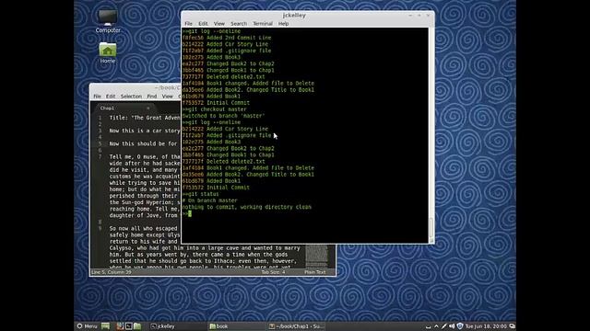
Task: Open Sublime Text Find menu
Action: click(151, 96)
